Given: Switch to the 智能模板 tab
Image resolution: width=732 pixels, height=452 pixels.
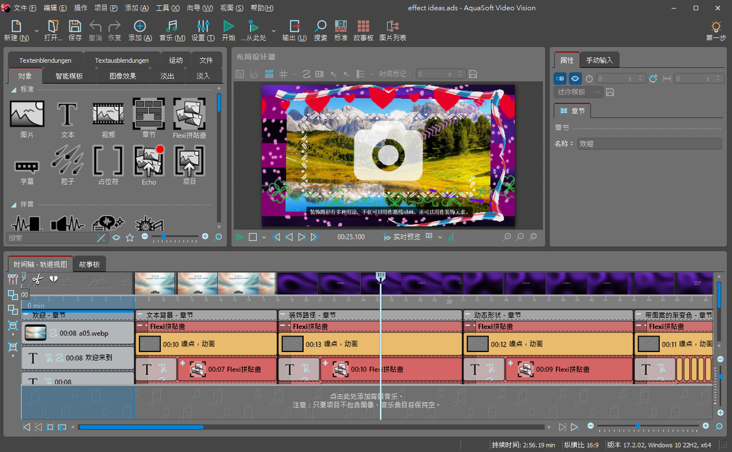Looking at the screenshot, I should [x=69, y=76].
